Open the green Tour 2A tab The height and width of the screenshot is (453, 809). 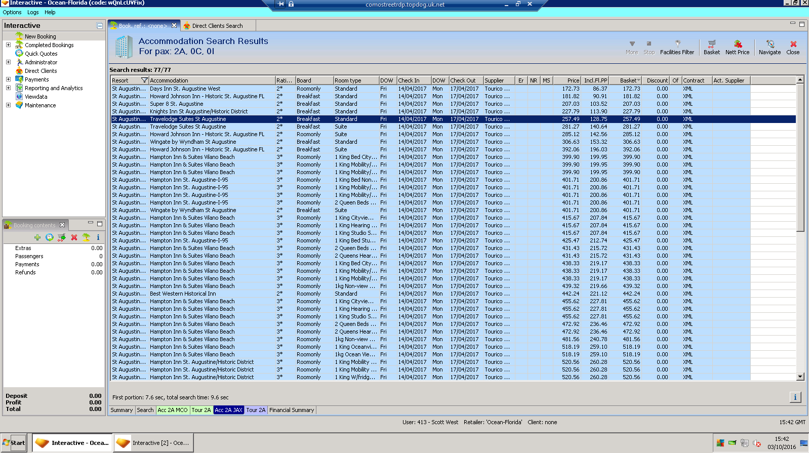[x=201, y=410]
